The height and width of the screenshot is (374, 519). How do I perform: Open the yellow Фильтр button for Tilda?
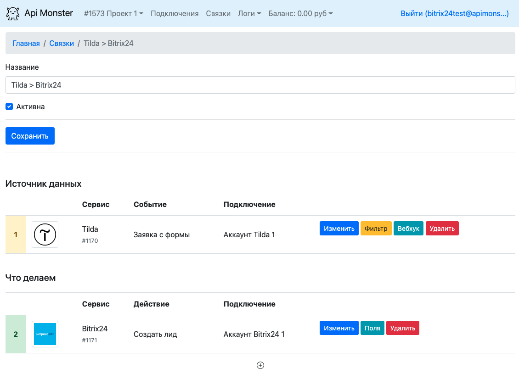click(376, 229)
